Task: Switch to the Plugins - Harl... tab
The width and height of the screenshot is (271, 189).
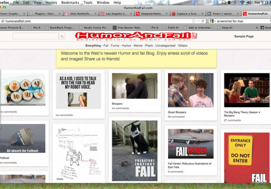Action: pos(45,14)
